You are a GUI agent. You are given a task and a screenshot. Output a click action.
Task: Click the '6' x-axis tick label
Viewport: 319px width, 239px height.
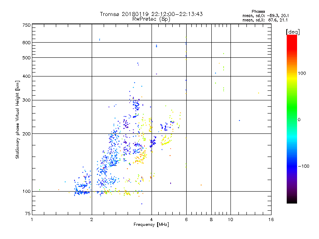click(x=186, y=219)
